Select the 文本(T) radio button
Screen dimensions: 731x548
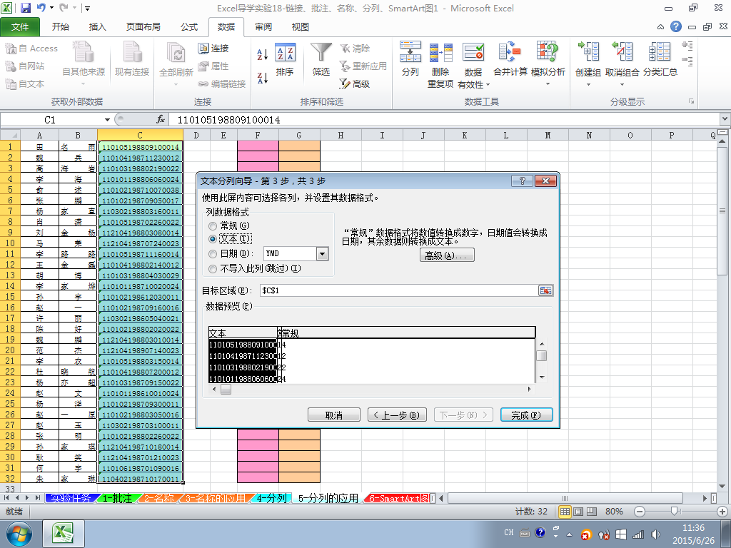tap(213, 239)
